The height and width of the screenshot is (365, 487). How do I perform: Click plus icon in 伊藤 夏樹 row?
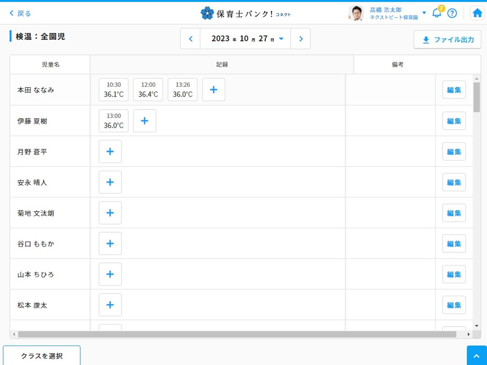145,121
